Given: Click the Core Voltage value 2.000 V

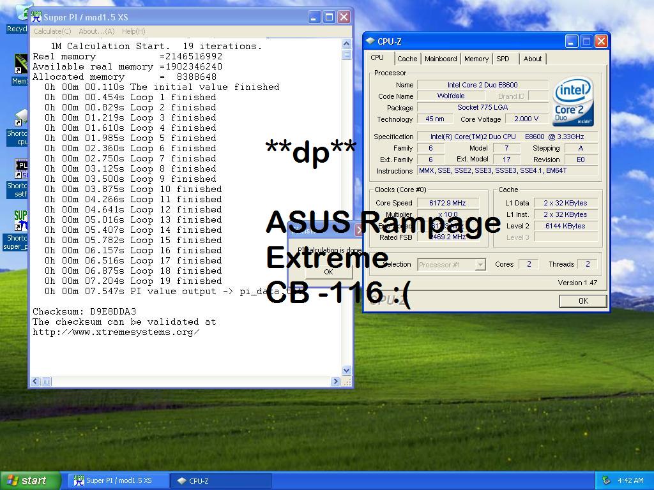Looking at the screenshot, I should [526, 119].
